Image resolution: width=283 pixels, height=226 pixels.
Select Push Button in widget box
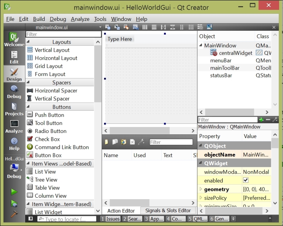point(50,115)
